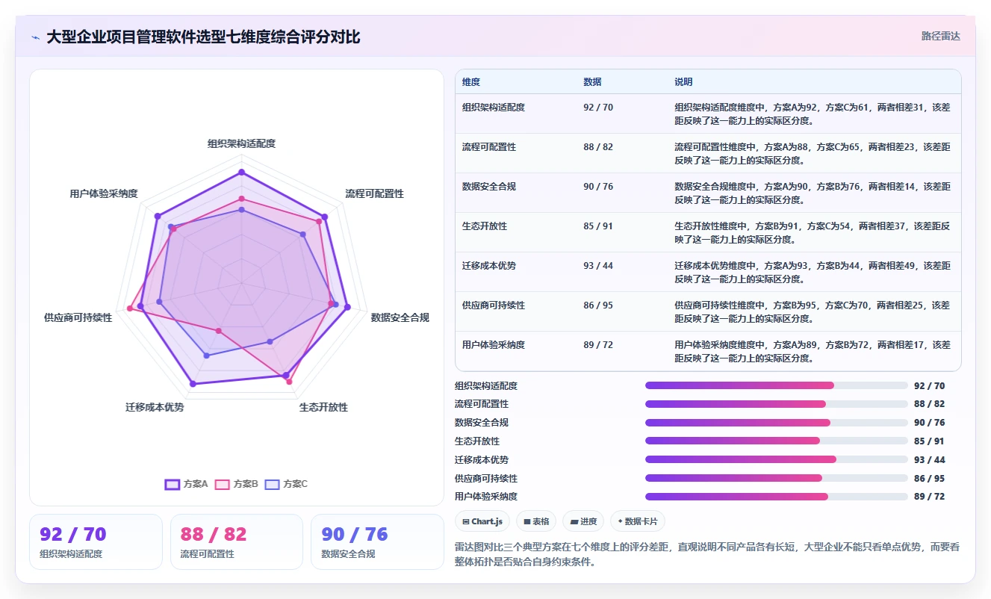Click the 大型企业项目管理软件选型 page title
991x599 pixels.
click(203, 37)
